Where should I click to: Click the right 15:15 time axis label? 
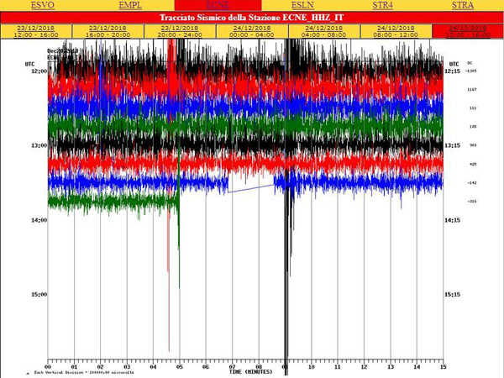coord(452,295)
